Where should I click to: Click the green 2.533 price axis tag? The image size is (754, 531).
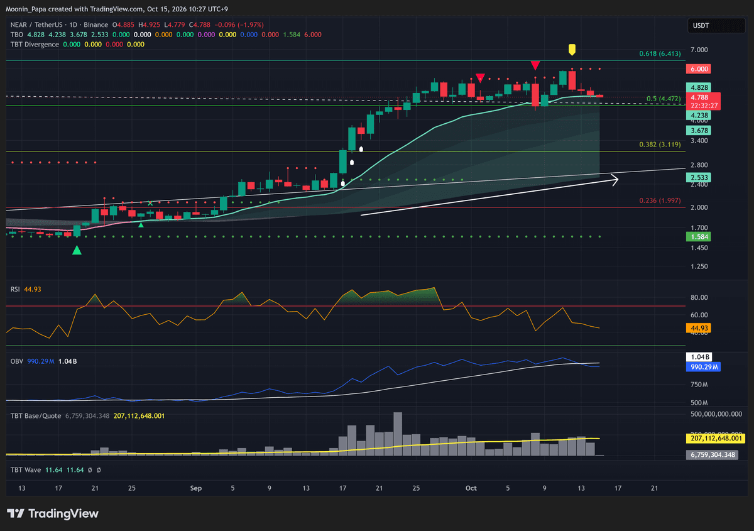699,178
